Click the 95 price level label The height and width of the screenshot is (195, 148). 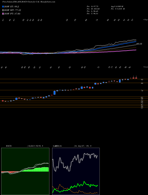[142, 79]
